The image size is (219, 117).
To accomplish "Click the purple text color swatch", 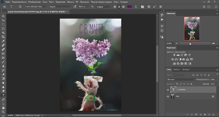I will [129, 7].
